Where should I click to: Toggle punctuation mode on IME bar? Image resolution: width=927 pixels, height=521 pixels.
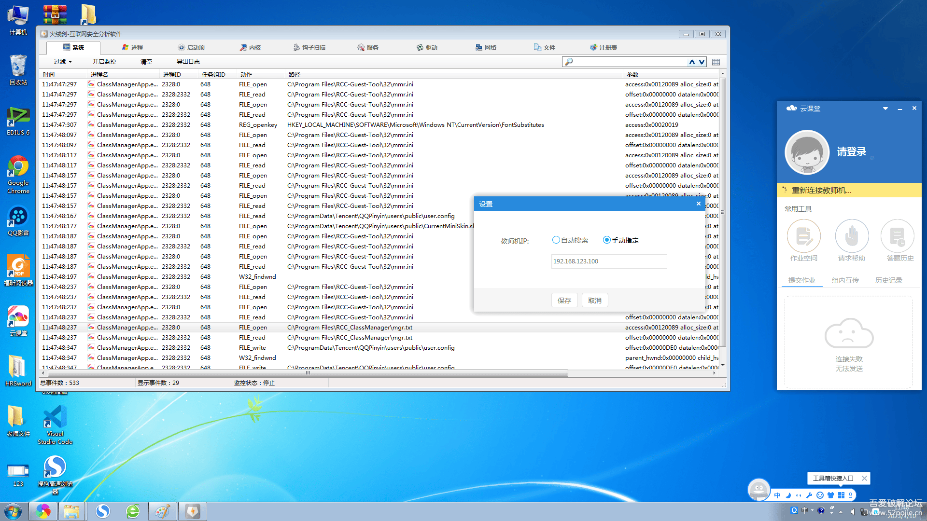point(799,495)
